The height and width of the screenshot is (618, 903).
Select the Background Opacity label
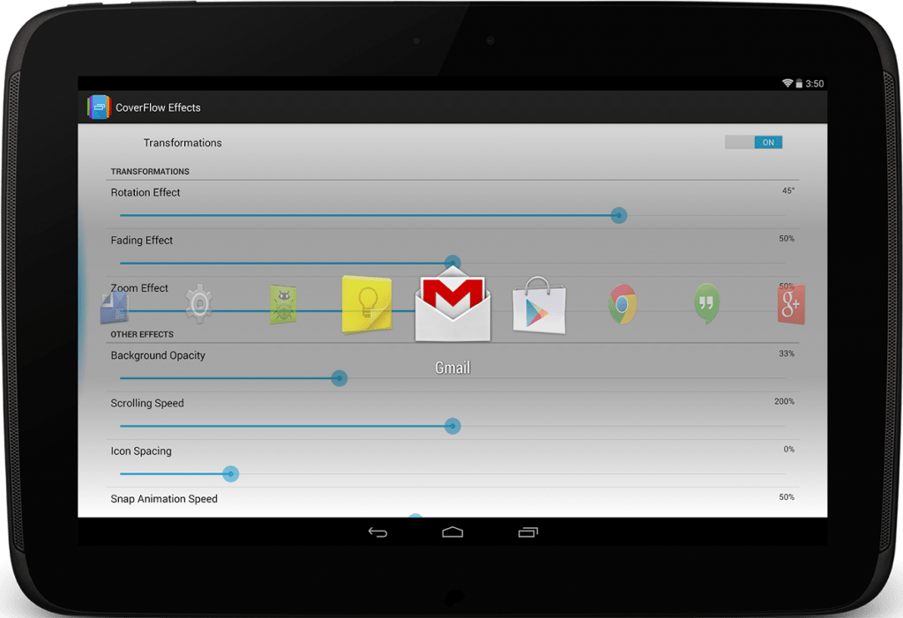[x=158, y=355]
